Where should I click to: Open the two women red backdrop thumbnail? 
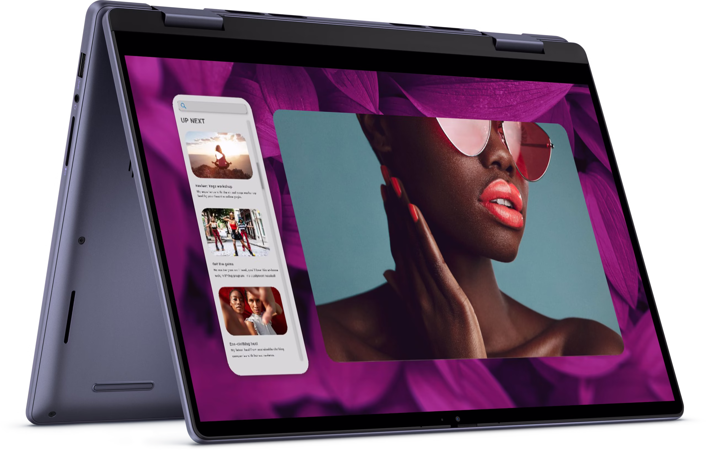tap(253, 311)
